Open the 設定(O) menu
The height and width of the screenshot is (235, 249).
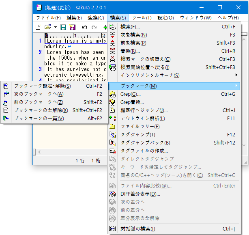coord(165,18)
